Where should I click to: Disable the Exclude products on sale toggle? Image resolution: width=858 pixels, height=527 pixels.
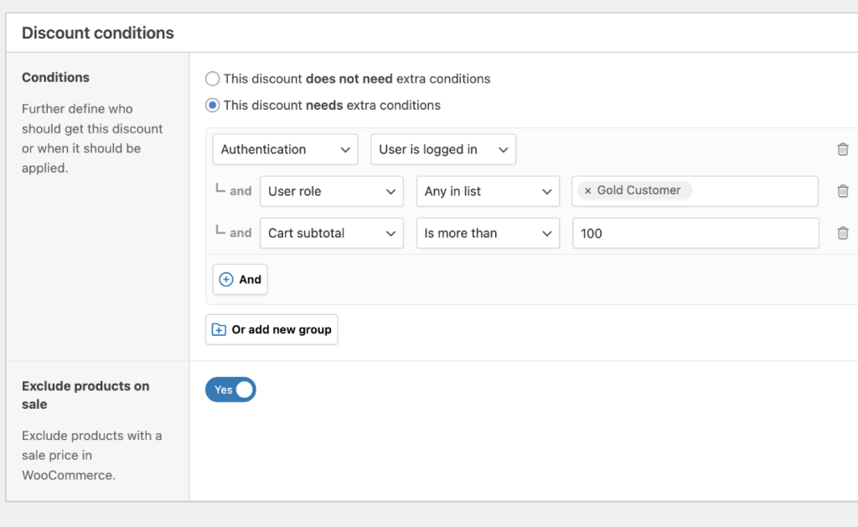pos(230,390)
